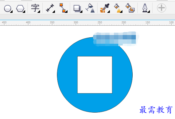Click the Quick Customize plus button
This screenshot has height=119, width=175.
(162, 8)
